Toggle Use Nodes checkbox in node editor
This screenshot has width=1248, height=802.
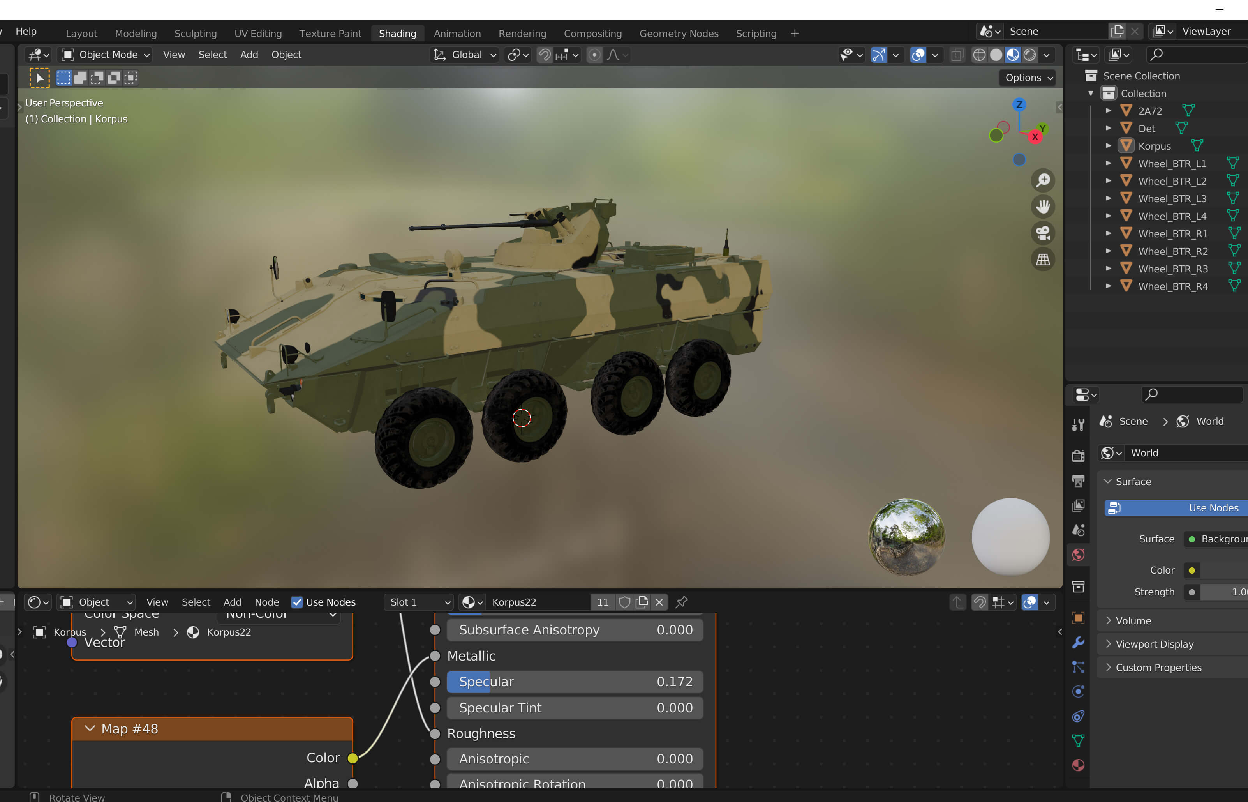[297, 602]
